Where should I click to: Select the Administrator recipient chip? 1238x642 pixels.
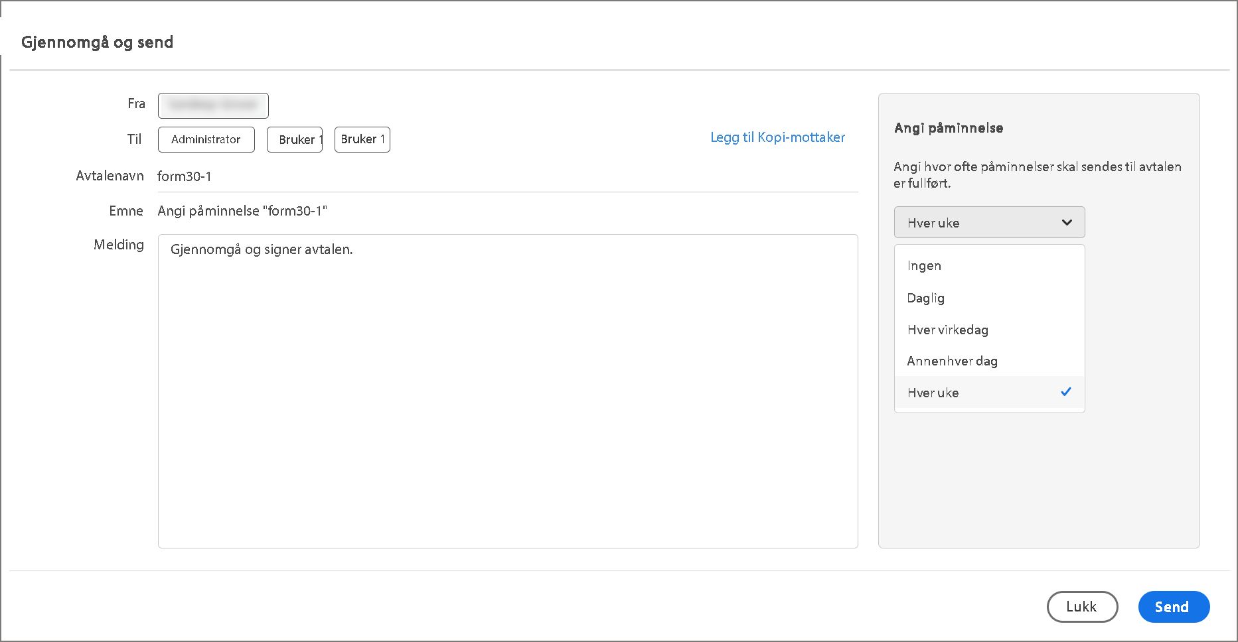pos(206,139)
